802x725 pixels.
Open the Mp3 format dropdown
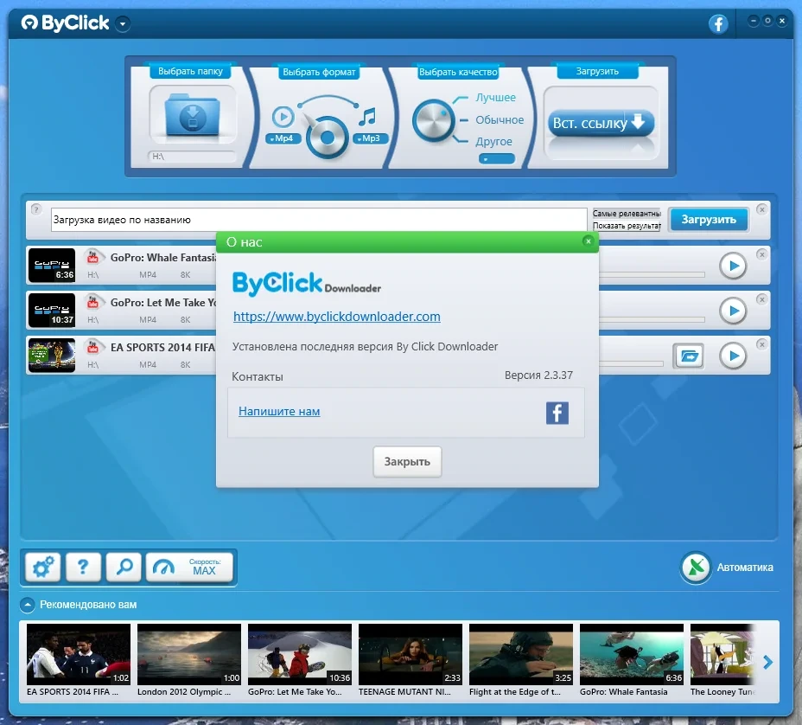pyautogui.click(x=370, y=138)
